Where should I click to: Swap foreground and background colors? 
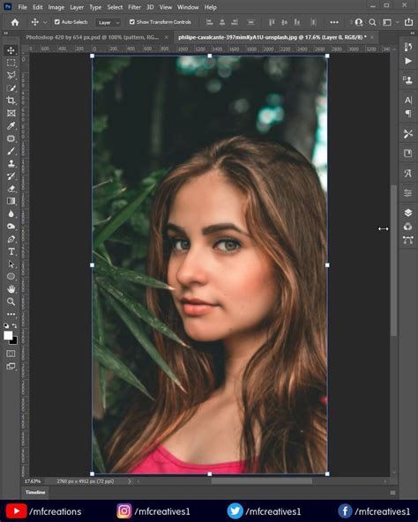tap(15, 325)
